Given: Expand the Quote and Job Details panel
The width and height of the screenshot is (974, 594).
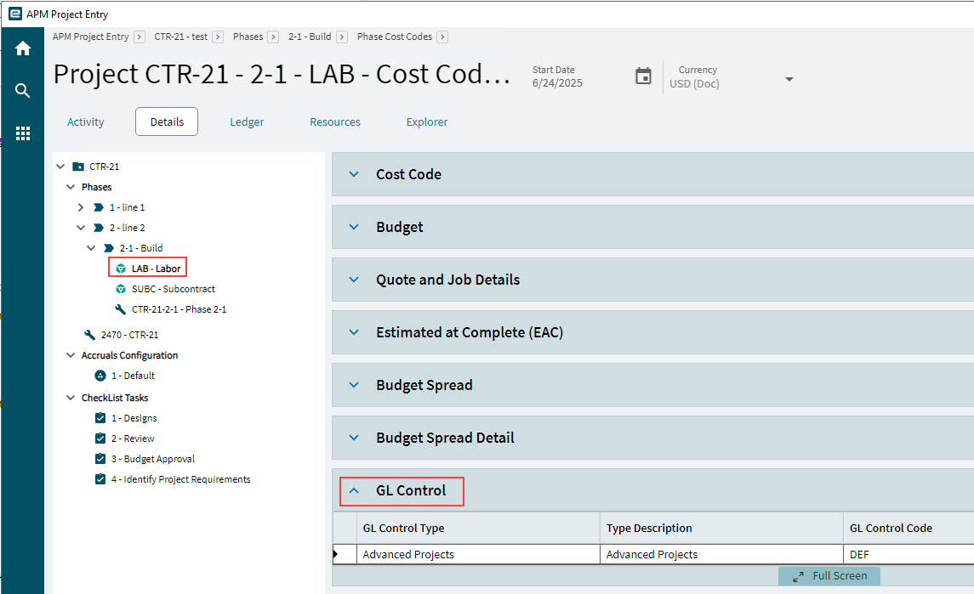Looking at the screenshot, I should coord(354,280).
